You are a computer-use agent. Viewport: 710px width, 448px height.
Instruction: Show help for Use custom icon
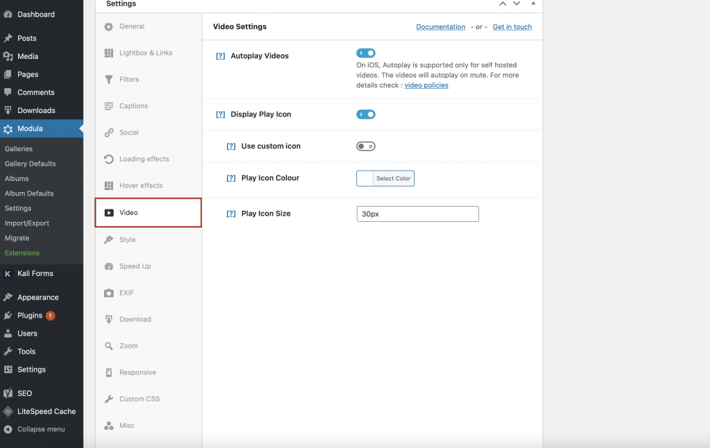(x=231, y=146)
